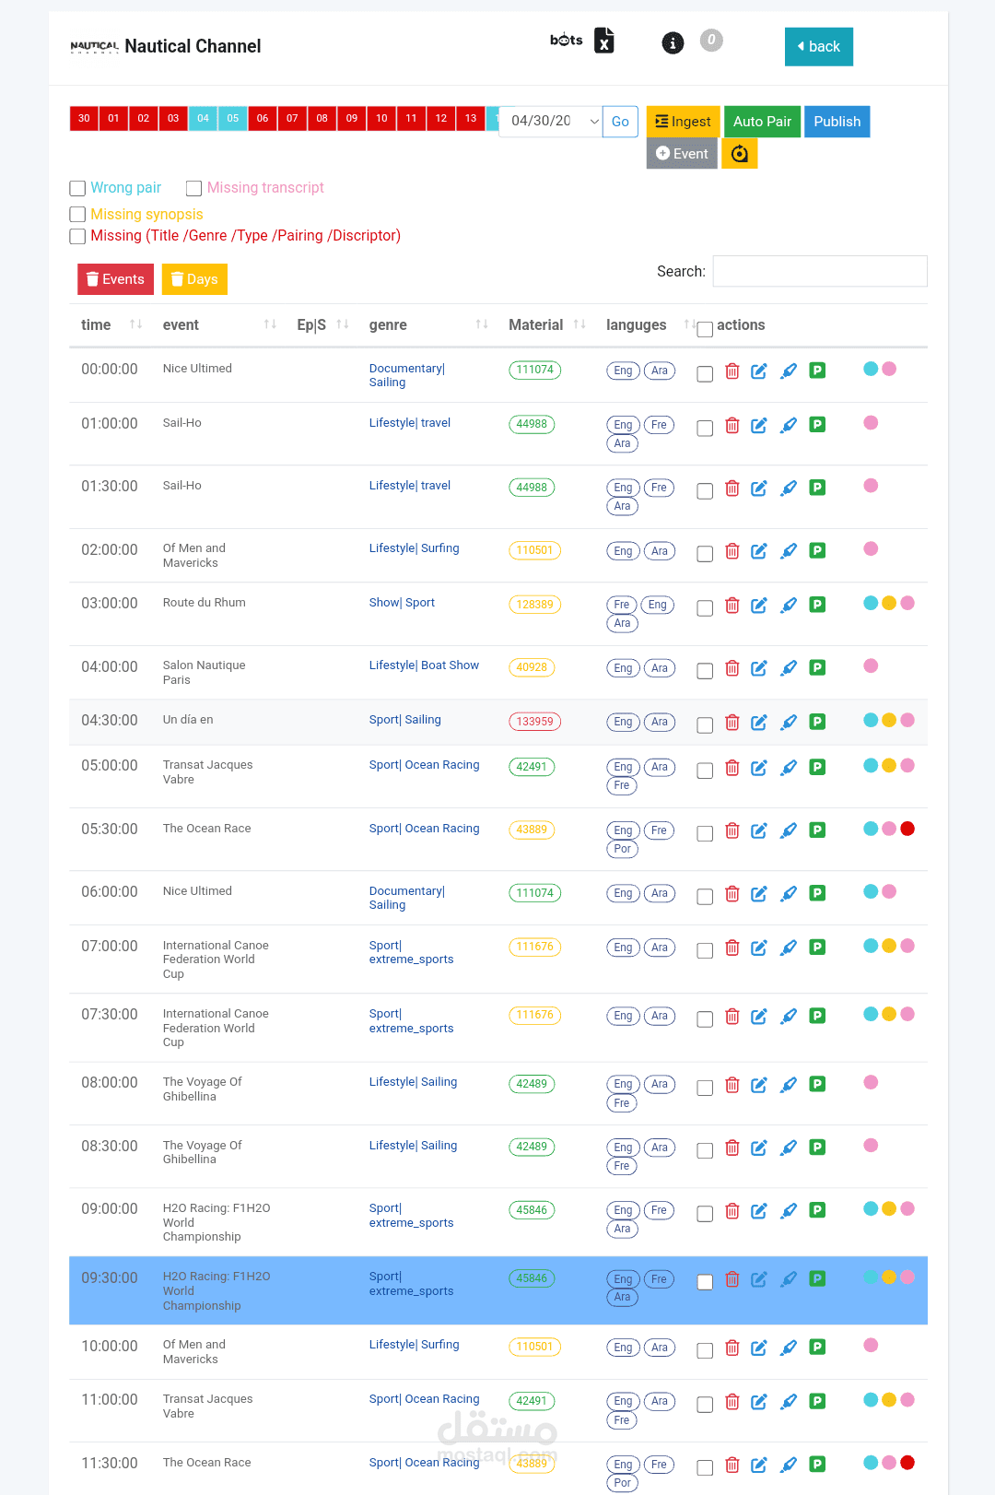Enable the Wrong pair filter checkbox
The width and height of the screenshot is (995, 1495).
78,189
